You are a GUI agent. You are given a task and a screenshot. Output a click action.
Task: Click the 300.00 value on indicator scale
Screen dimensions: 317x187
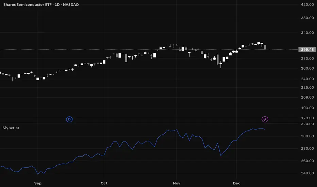pyautogui.click(x=307, y=136)
